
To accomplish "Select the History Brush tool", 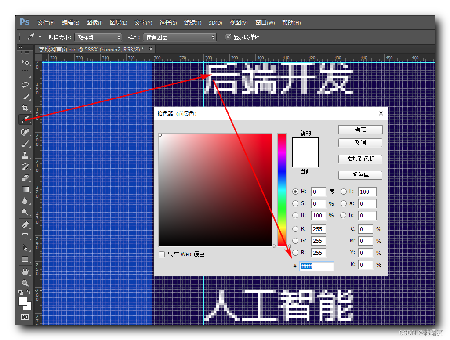I will pos(25,166).
